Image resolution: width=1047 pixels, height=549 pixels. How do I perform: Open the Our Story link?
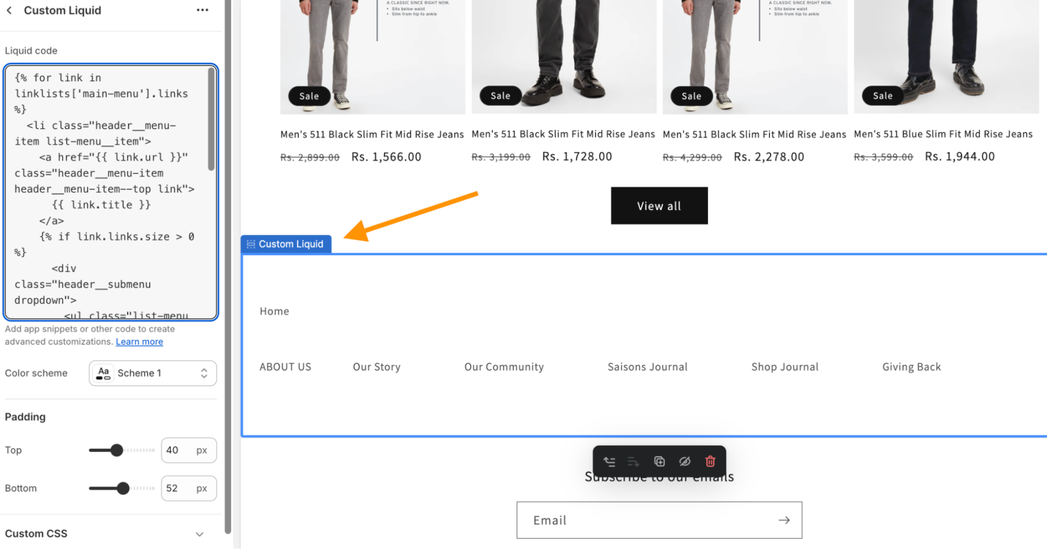[x=377, y=367]
